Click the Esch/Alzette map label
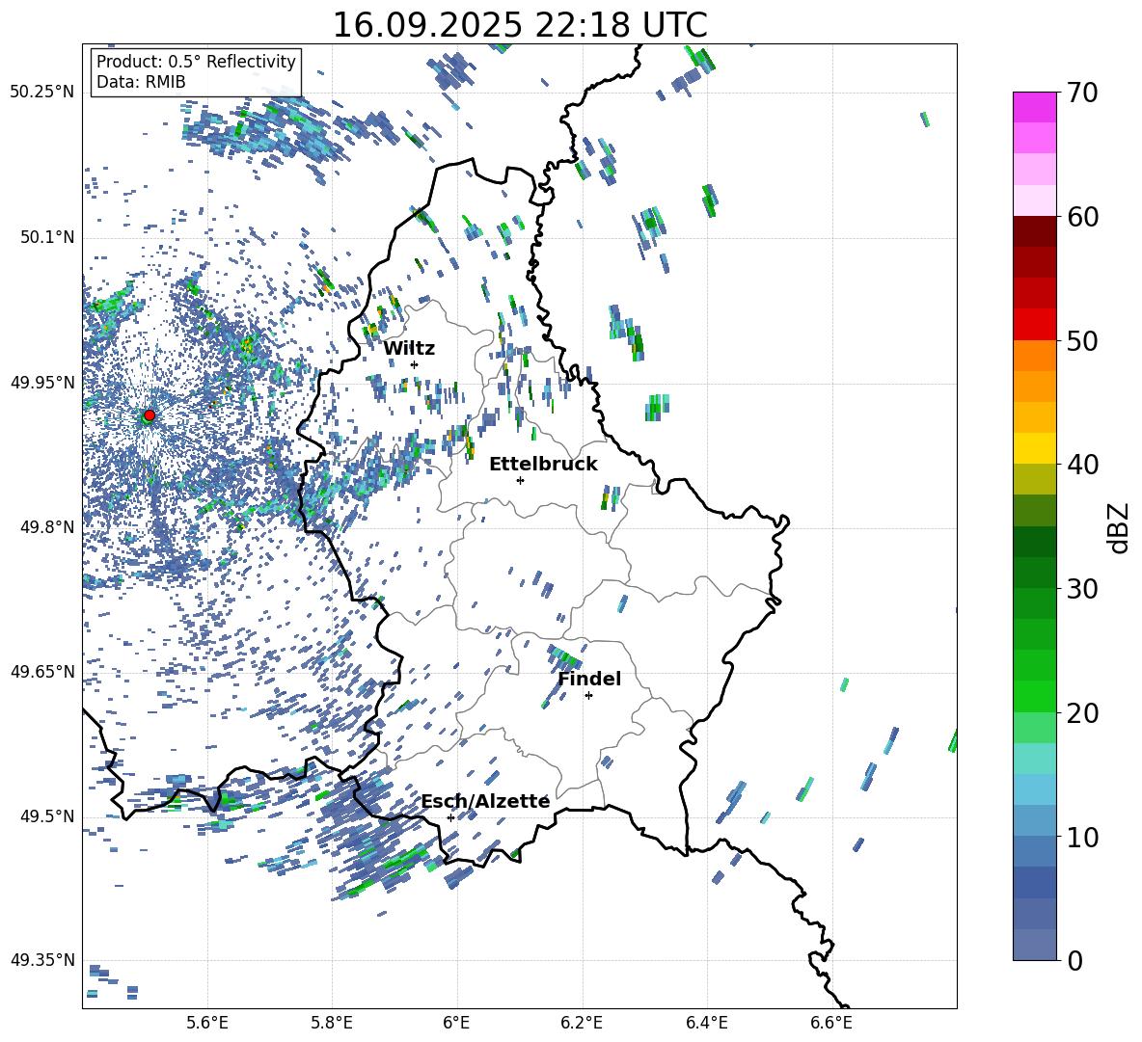 click(485, 801)
